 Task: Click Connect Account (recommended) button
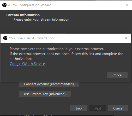click(49, 84)
